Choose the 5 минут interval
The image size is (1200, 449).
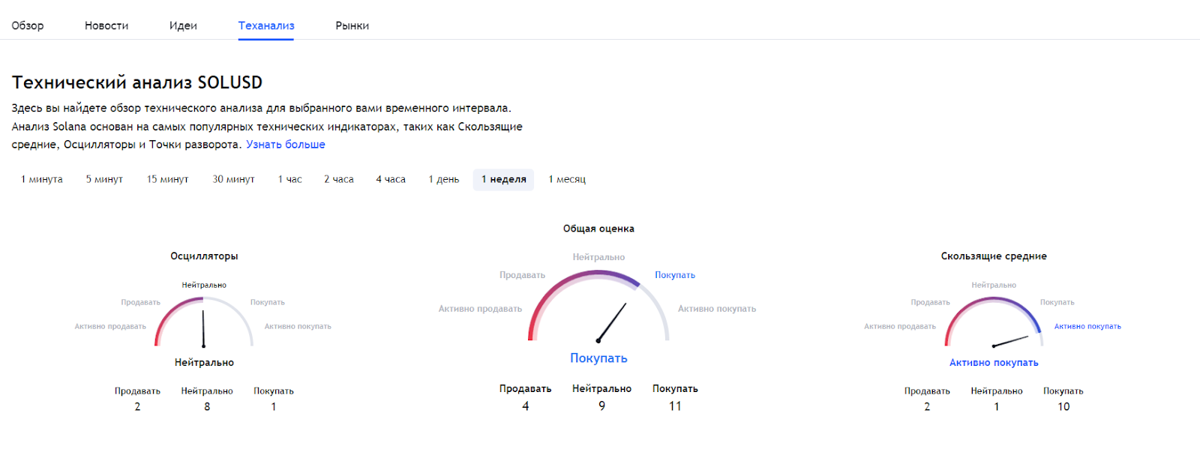[x=104, y=180]
